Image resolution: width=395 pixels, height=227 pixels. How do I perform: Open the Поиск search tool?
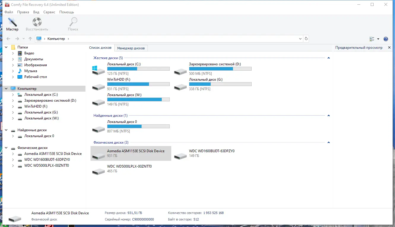point(73,24)
